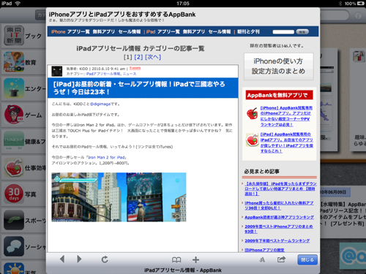Go forward with the browser forward arrow
The image size is (366, 274).
(x=79, y=259)
